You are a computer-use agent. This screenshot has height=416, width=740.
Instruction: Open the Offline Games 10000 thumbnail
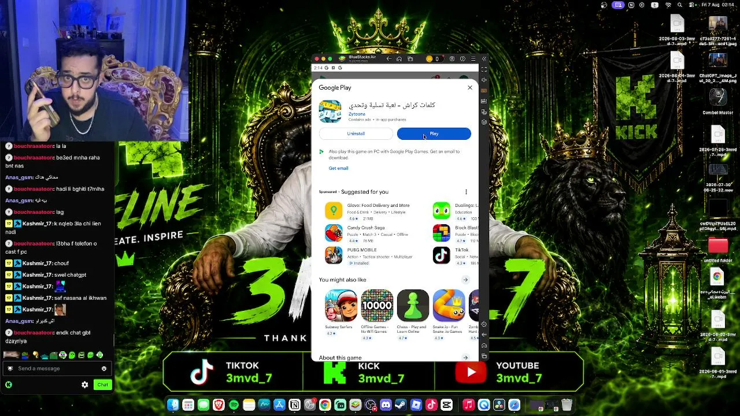tap(377, 306)
